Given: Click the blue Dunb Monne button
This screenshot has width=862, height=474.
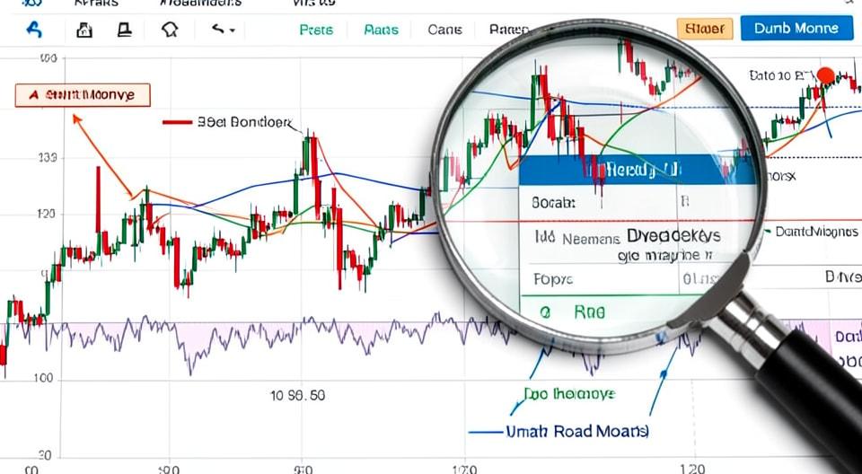Looking at the screenshot, I should click(796, 28).
